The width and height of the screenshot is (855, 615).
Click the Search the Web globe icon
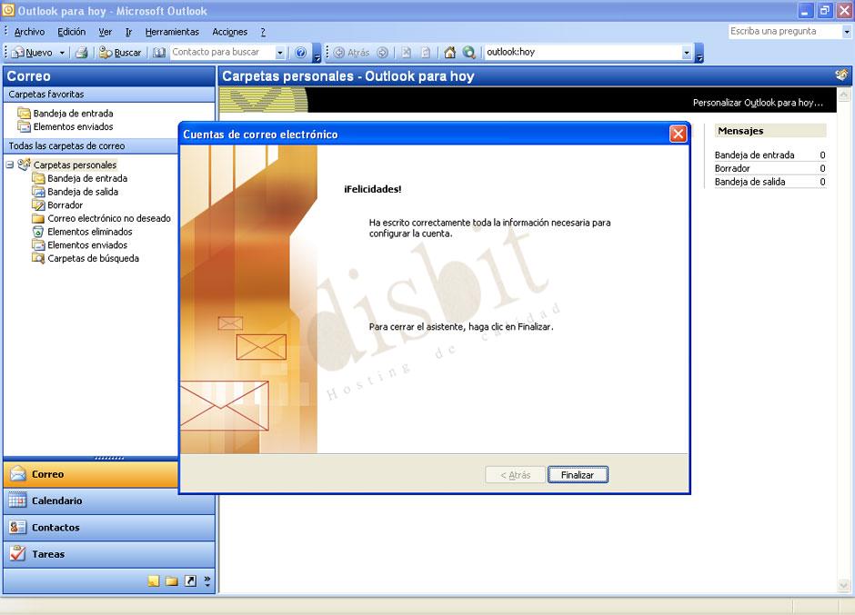[x=468, y=52]
